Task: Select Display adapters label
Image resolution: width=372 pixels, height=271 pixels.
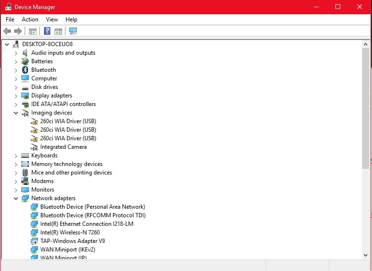Action: point(51,96)
